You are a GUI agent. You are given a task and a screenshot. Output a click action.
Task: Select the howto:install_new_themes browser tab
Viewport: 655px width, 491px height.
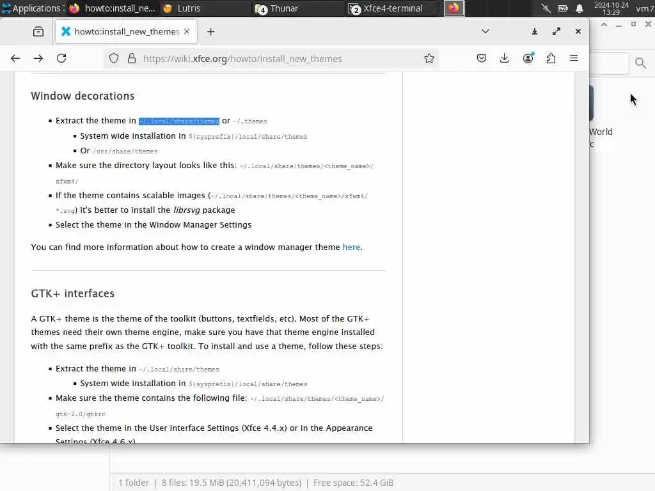126,32
